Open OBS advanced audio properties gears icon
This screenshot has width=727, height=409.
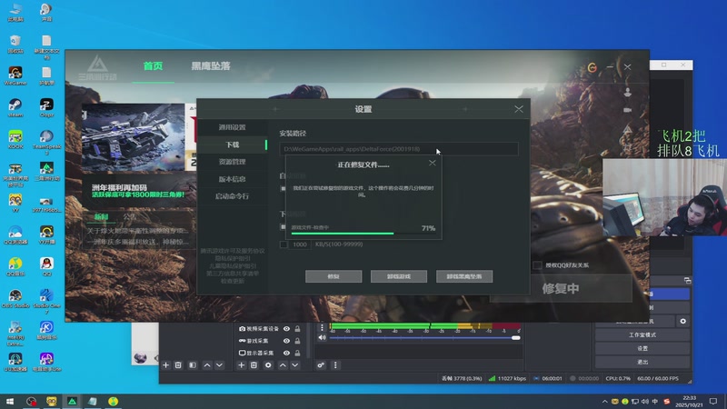coord(321,365)
